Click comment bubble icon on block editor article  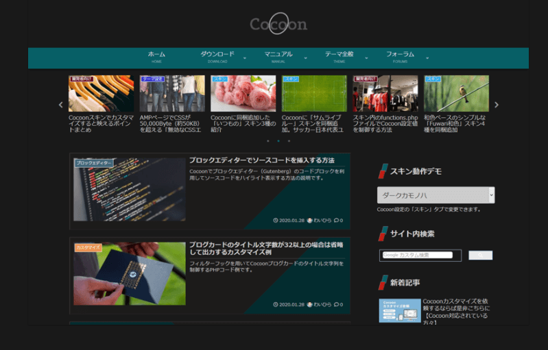(337, 220)
